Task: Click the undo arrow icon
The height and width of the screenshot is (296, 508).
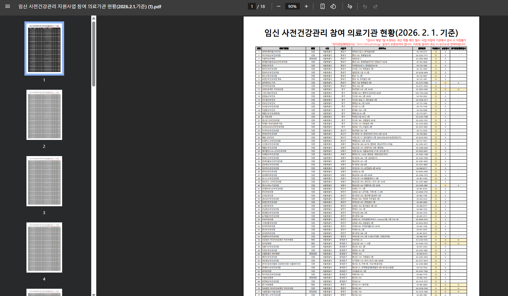Action: 365,6
